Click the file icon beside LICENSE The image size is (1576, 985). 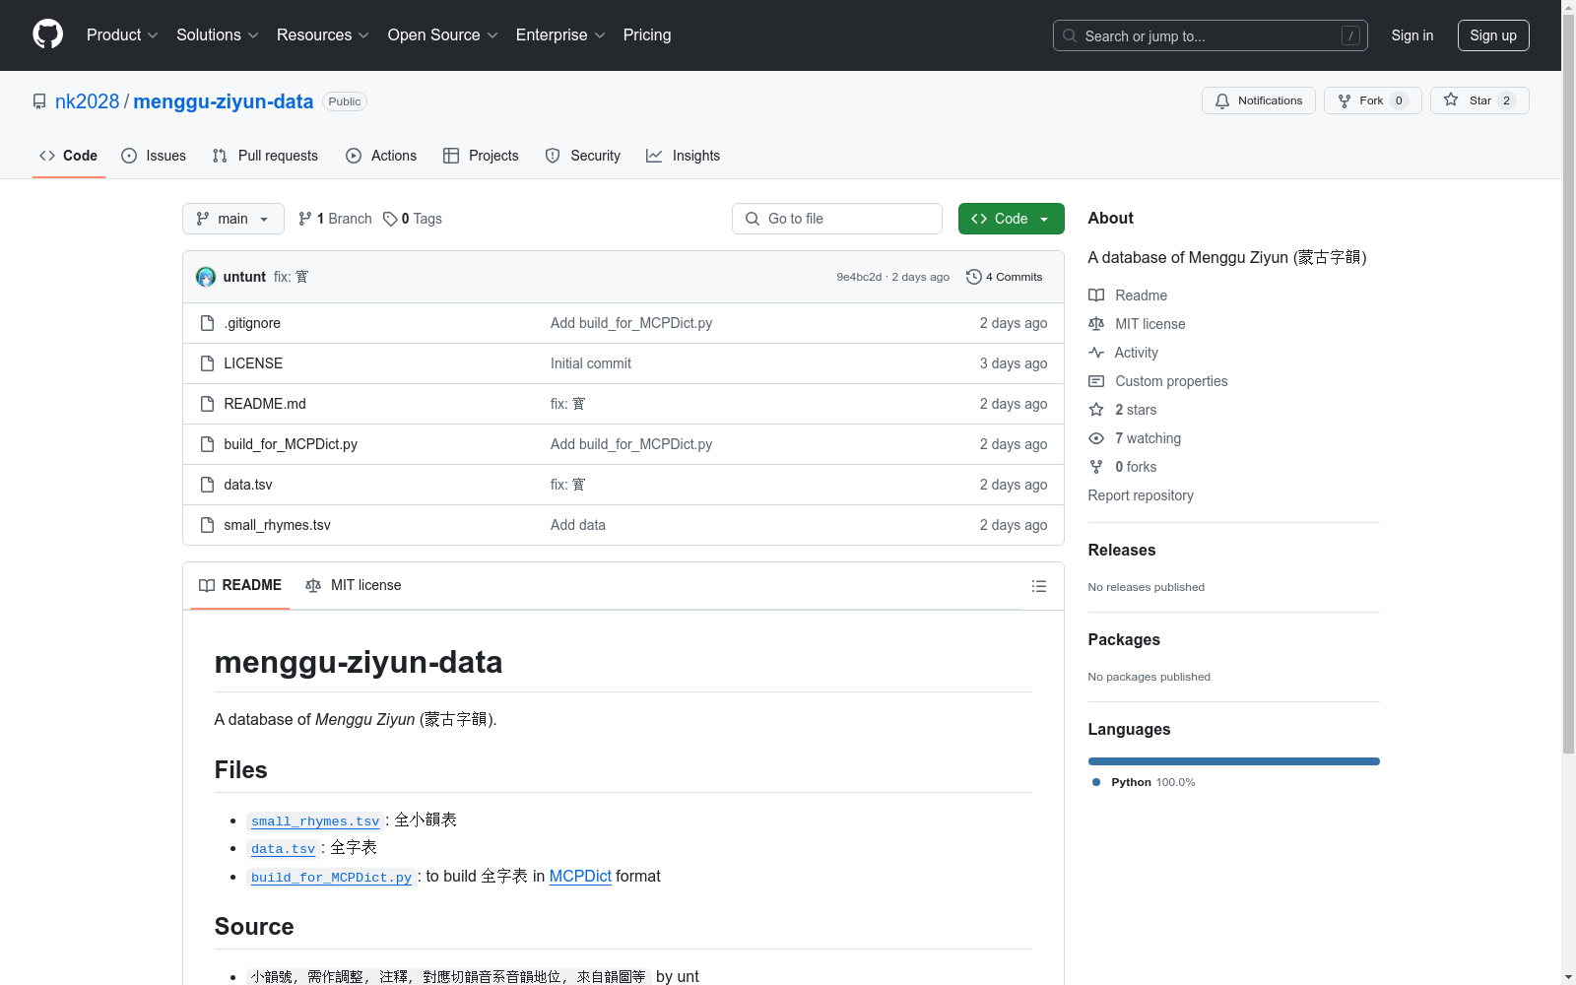tap(207, 363)
